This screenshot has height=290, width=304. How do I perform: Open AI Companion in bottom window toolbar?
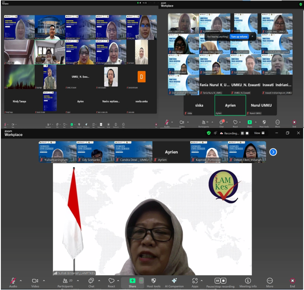point(174,283)
